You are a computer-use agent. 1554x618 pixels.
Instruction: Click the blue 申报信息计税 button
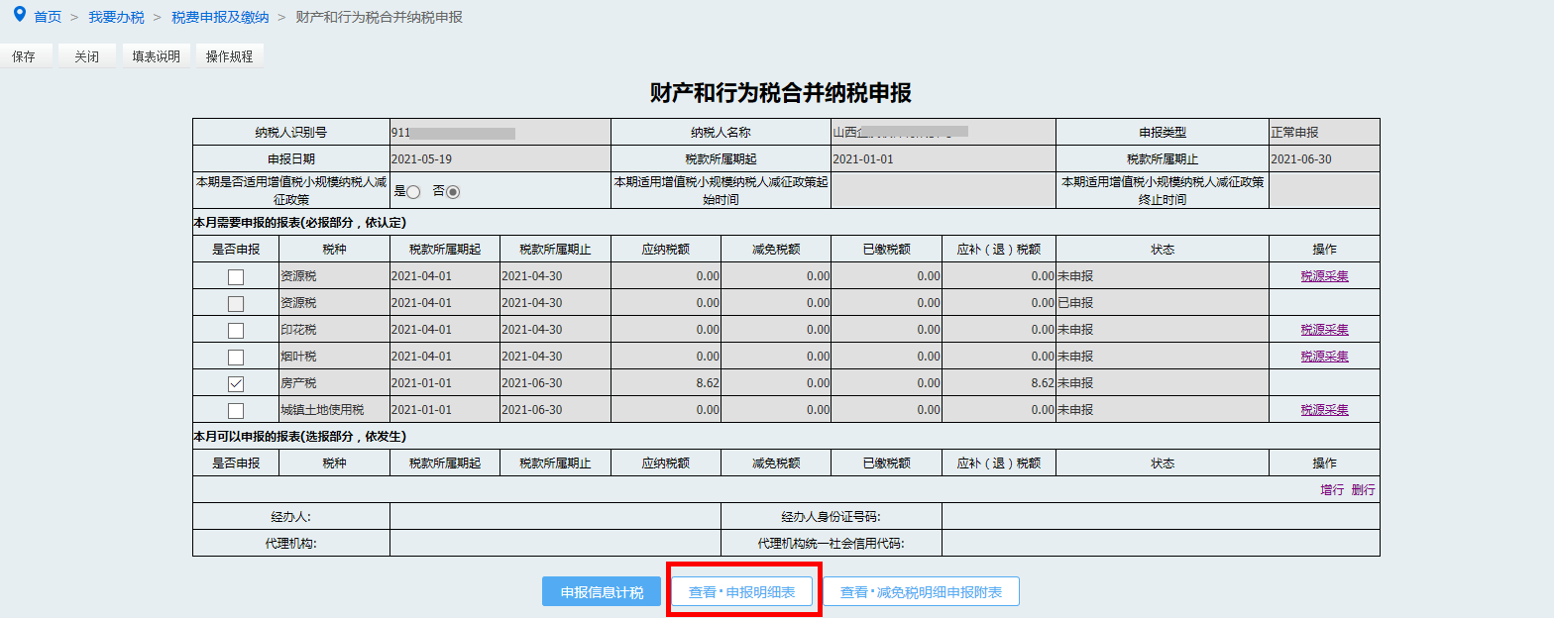click(602, 592)
